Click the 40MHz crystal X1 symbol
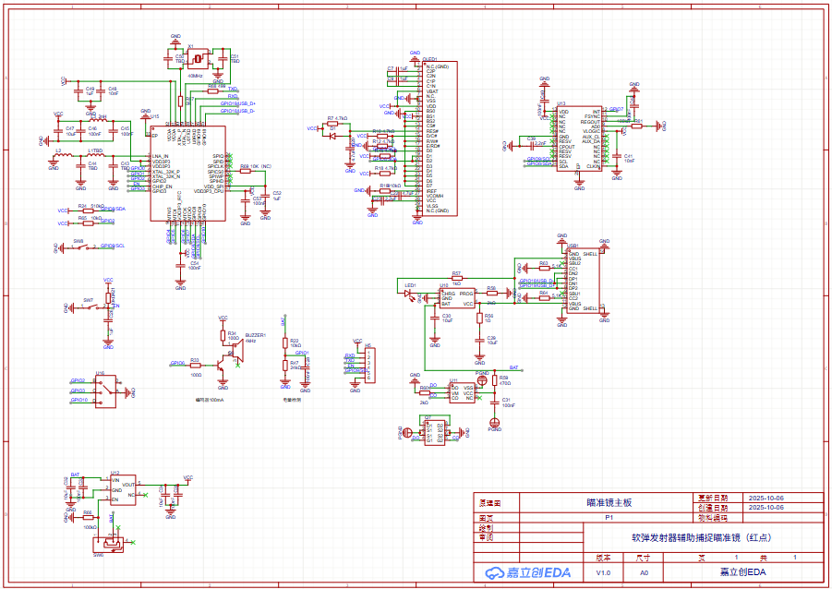Screen dimensions: 832x589 (196, 59)
